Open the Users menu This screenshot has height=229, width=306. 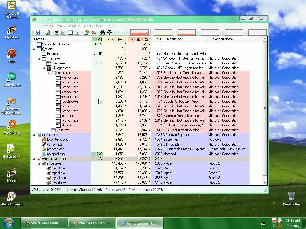98,26
